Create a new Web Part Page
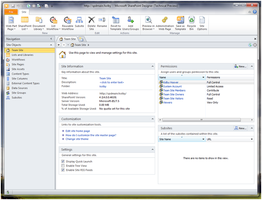 pos(11,23)
